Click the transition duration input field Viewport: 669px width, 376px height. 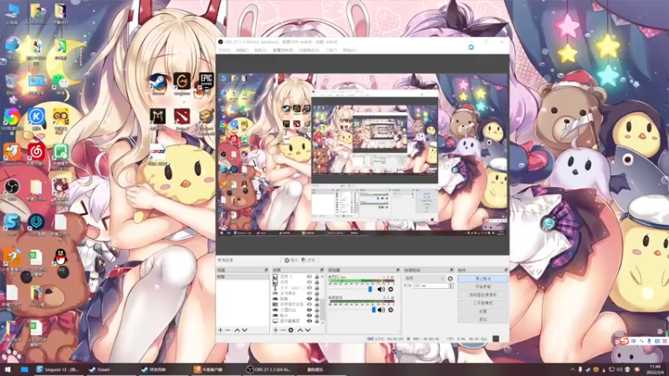coord(430,286)
